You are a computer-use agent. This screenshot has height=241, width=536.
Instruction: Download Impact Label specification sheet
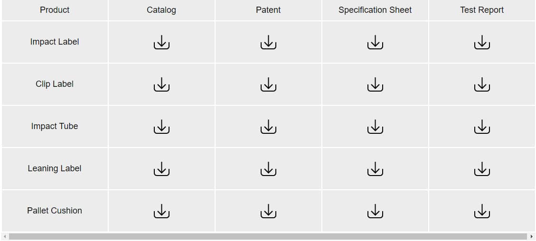tap(375, 42)
